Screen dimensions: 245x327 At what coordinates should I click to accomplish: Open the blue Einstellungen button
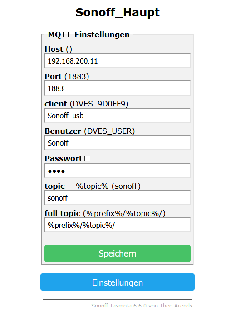(118, 282)
